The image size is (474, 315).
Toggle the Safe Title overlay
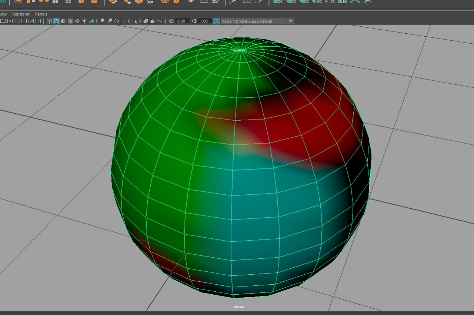coord(38,21)
